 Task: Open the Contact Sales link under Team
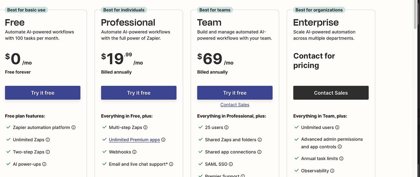[235, 104]
